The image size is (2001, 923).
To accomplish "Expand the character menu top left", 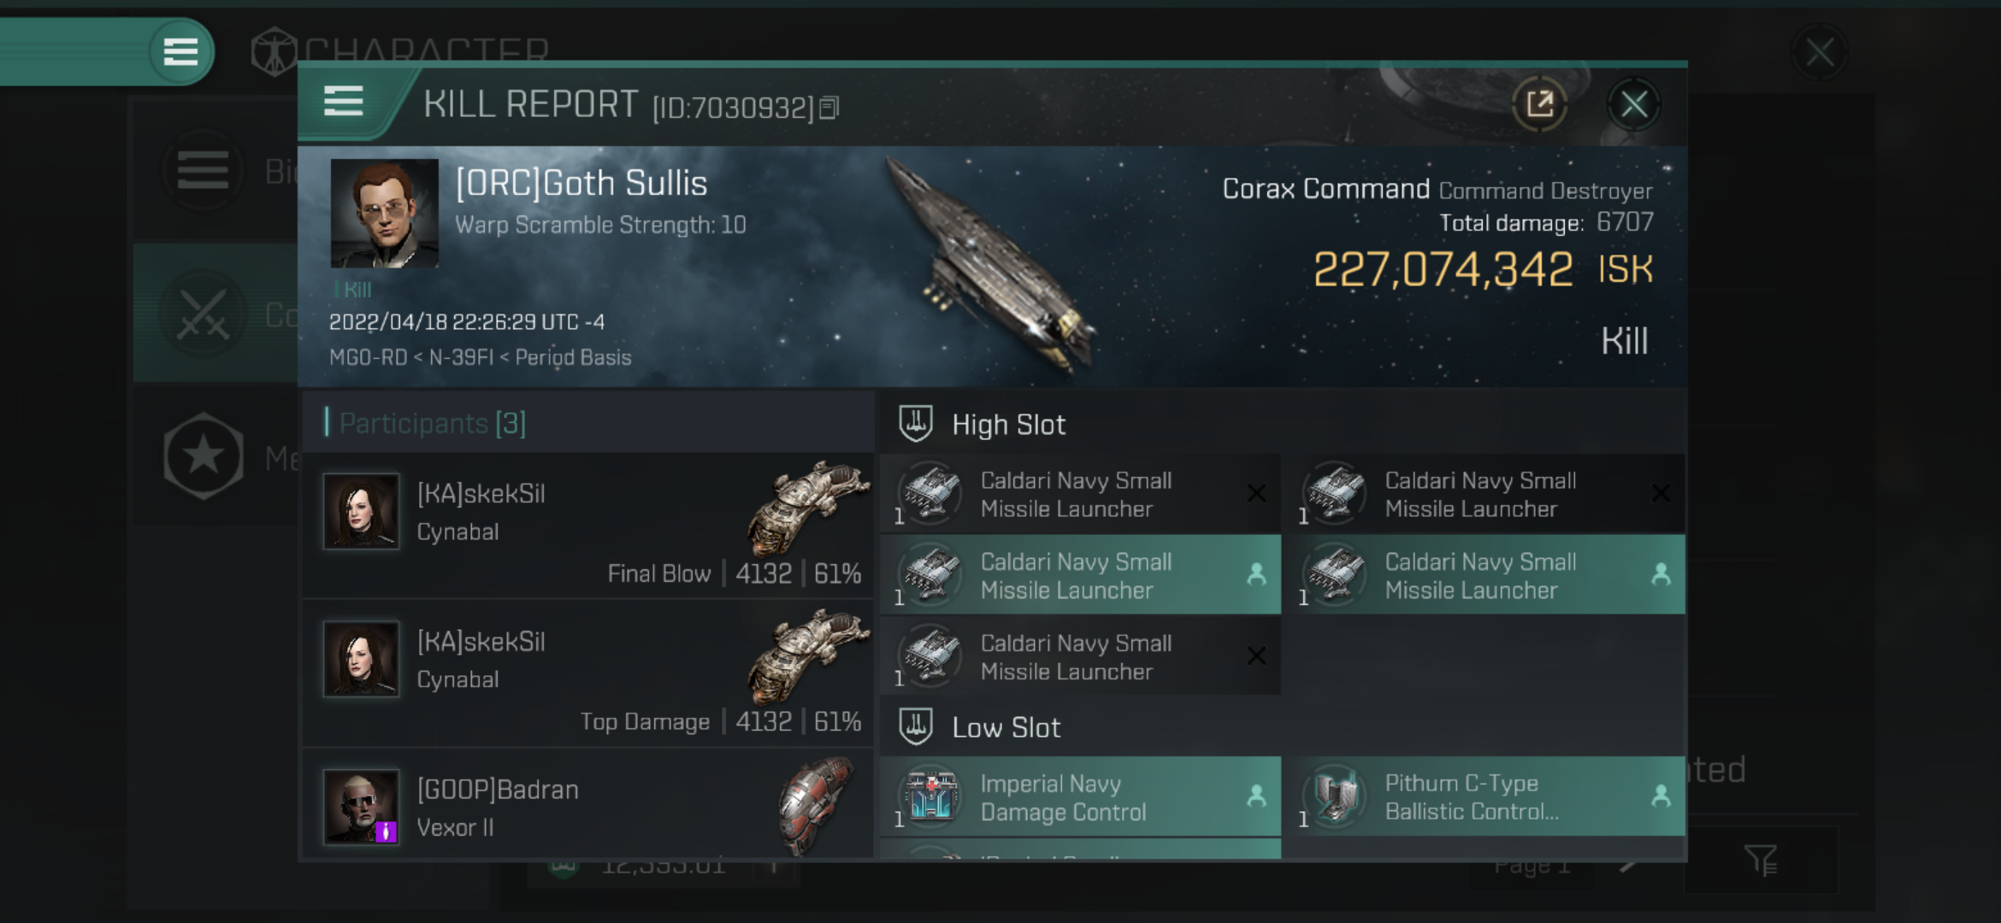I will coord(179,51).
